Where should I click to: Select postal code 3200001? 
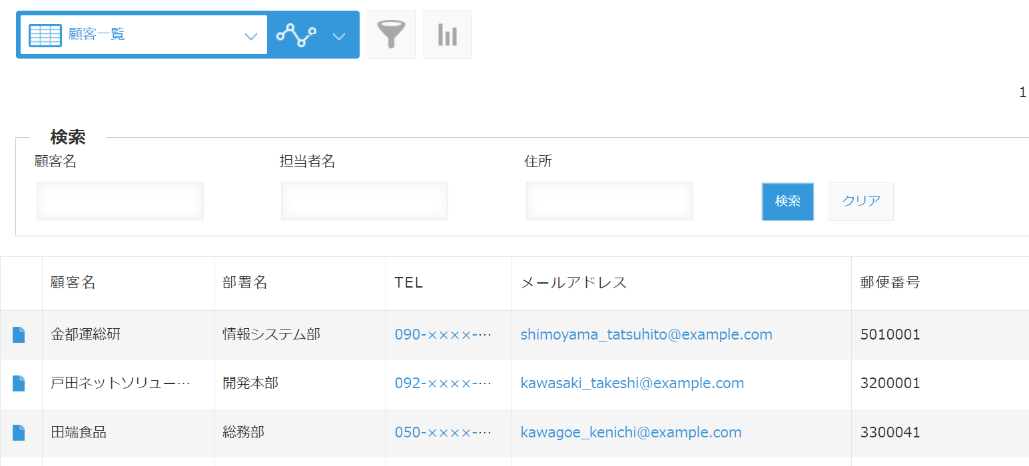pyautogui.click(x=890, y=383)
